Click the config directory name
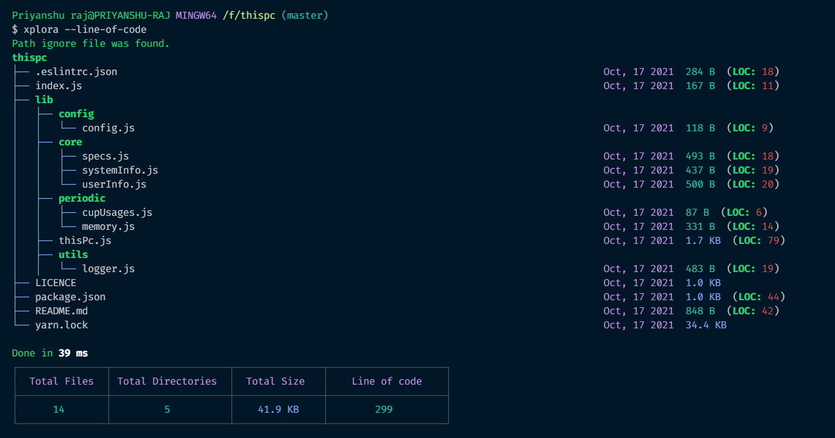The image size is (835, 438). (76, 114)
